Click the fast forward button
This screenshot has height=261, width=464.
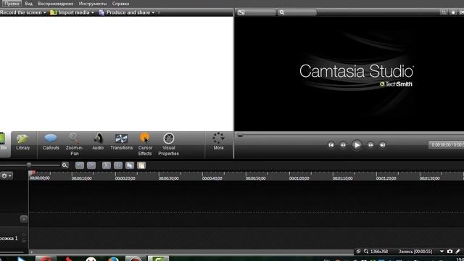[x=370, y=145]
